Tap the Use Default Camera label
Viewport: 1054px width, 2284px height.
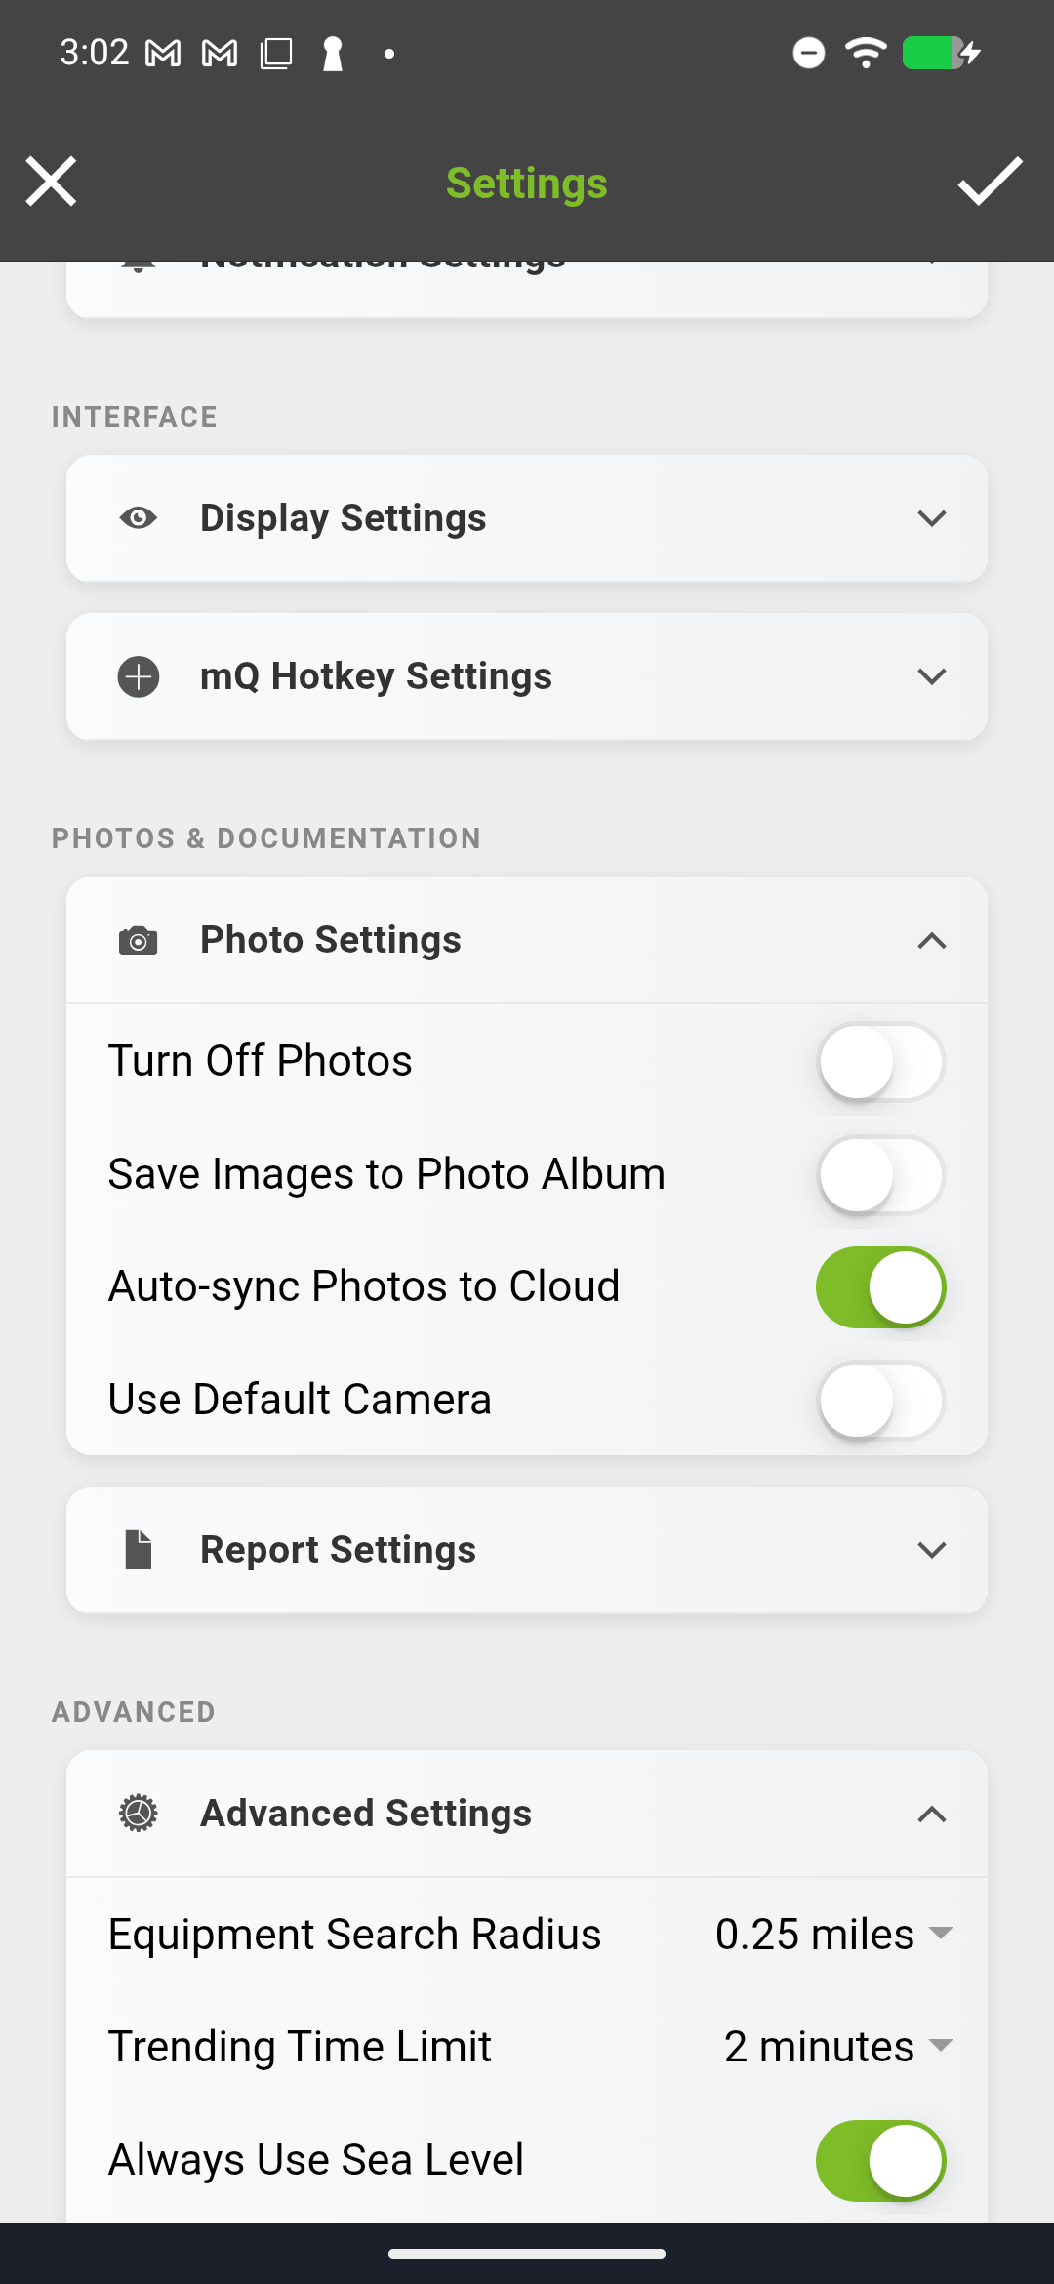tap(300, 1400)
